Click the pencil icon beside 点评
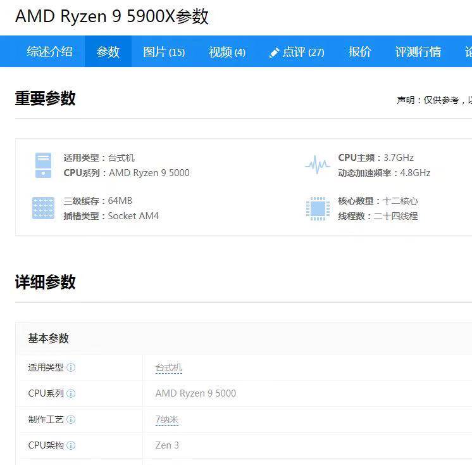 [x=274, y=53]
